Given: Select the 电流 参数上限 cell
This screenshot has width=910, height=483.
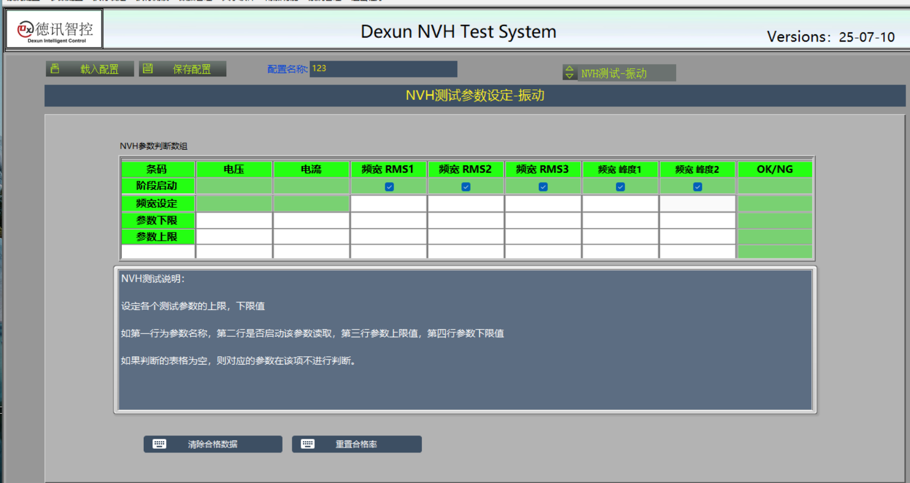Looking at the screenshot, I should (x=311, y=237).
